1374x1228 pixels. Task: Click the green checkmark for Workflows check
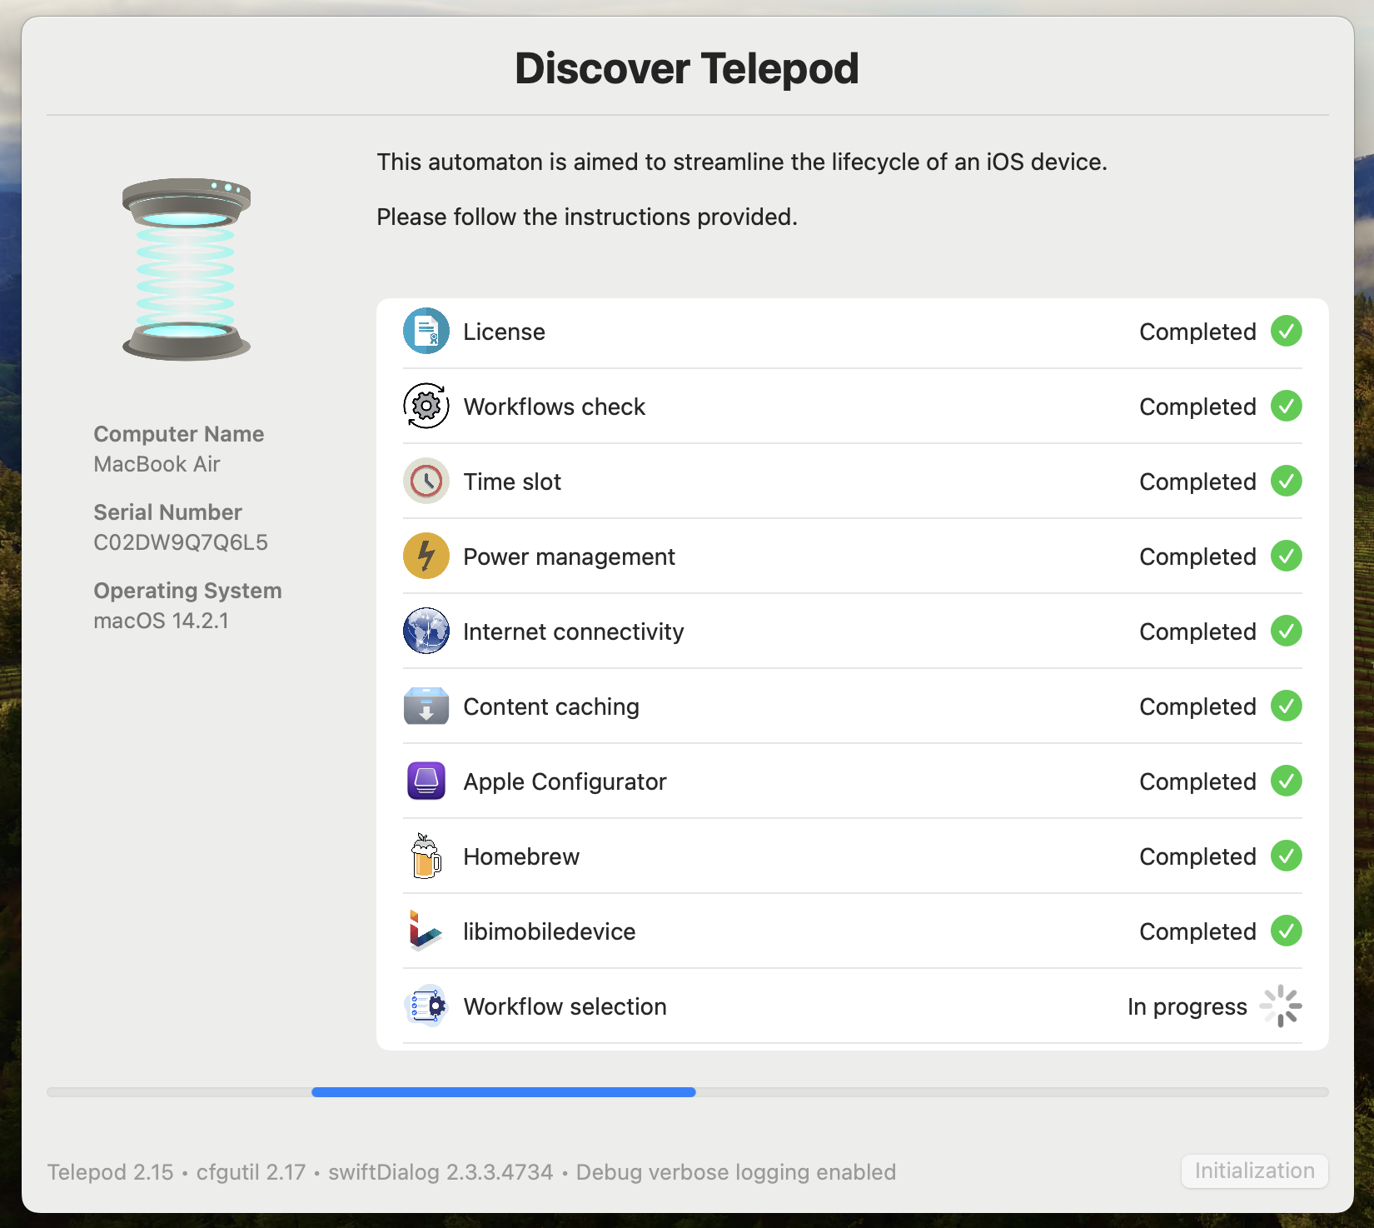click(x=1287, y=407)
